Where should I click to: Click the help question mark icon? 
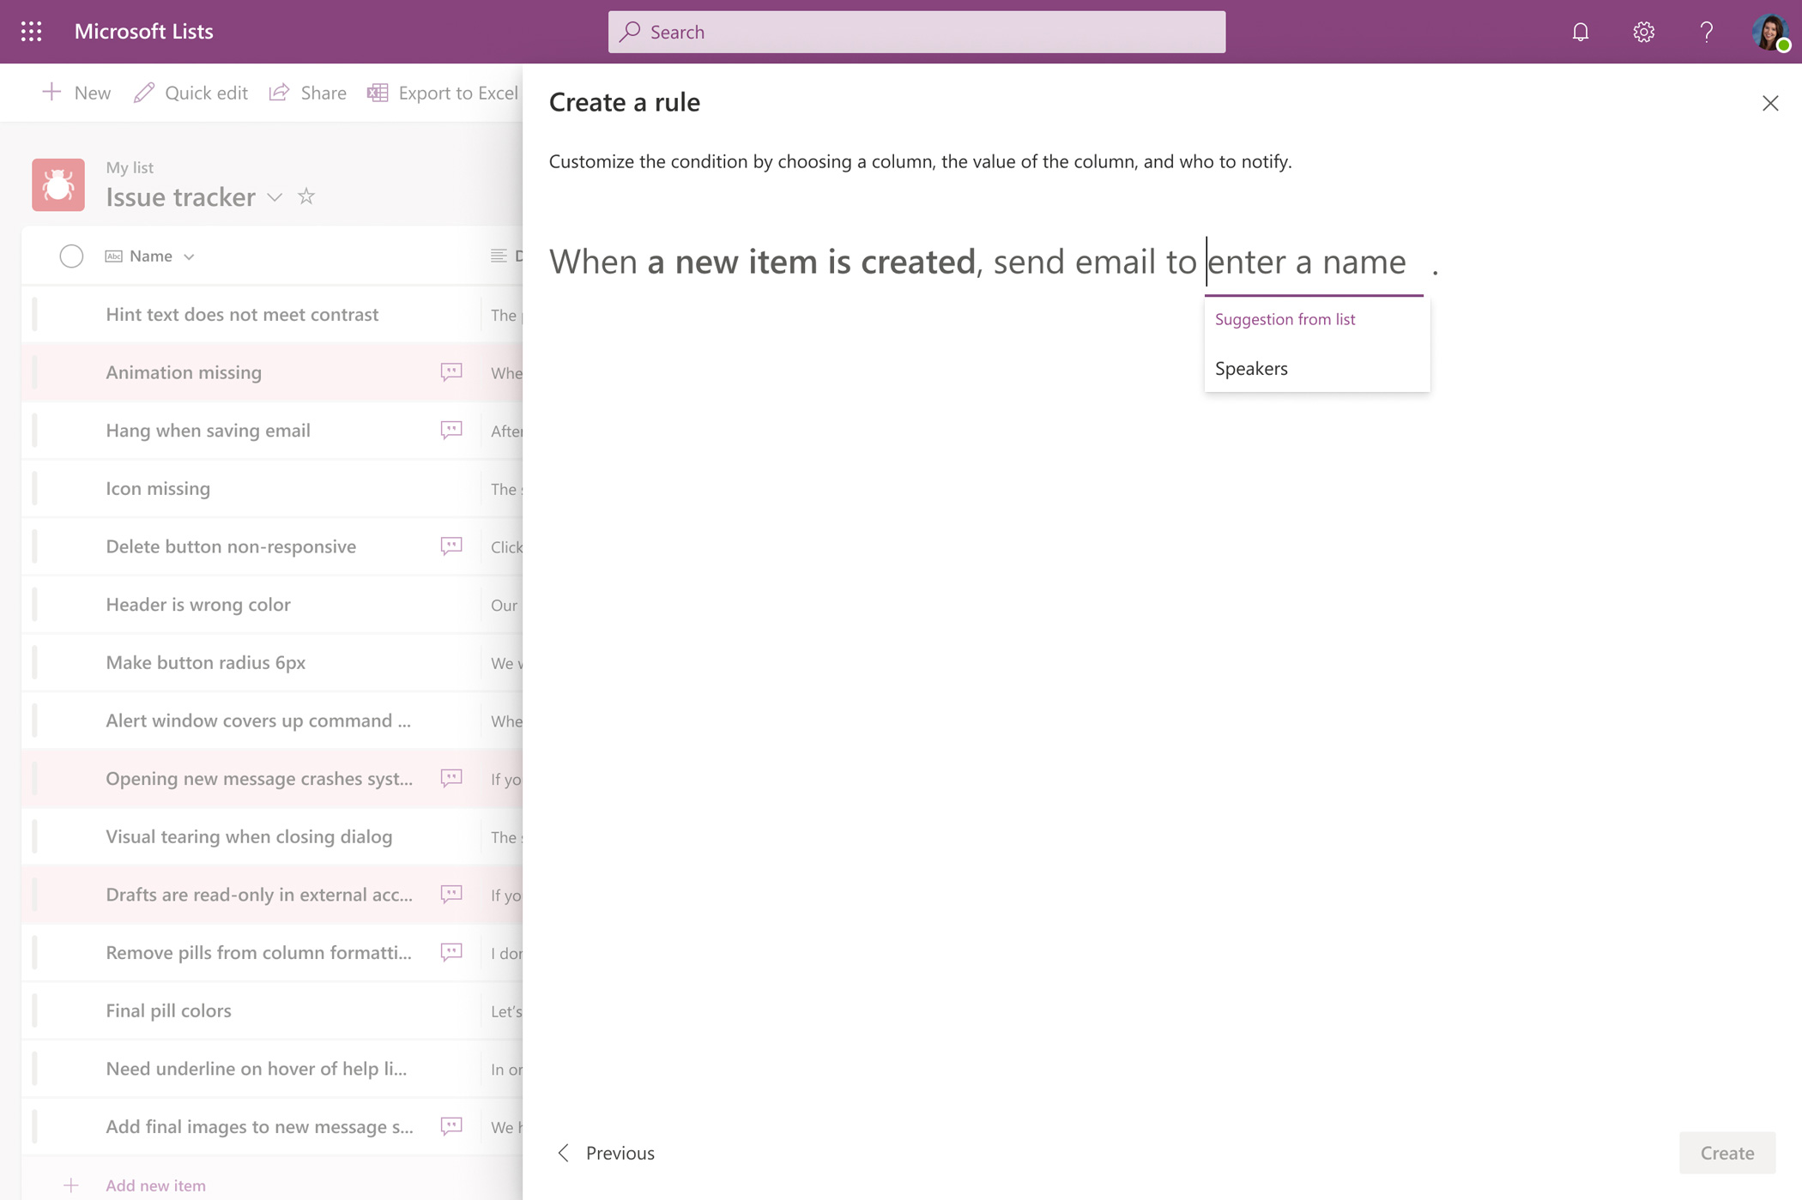[1706, 32]
